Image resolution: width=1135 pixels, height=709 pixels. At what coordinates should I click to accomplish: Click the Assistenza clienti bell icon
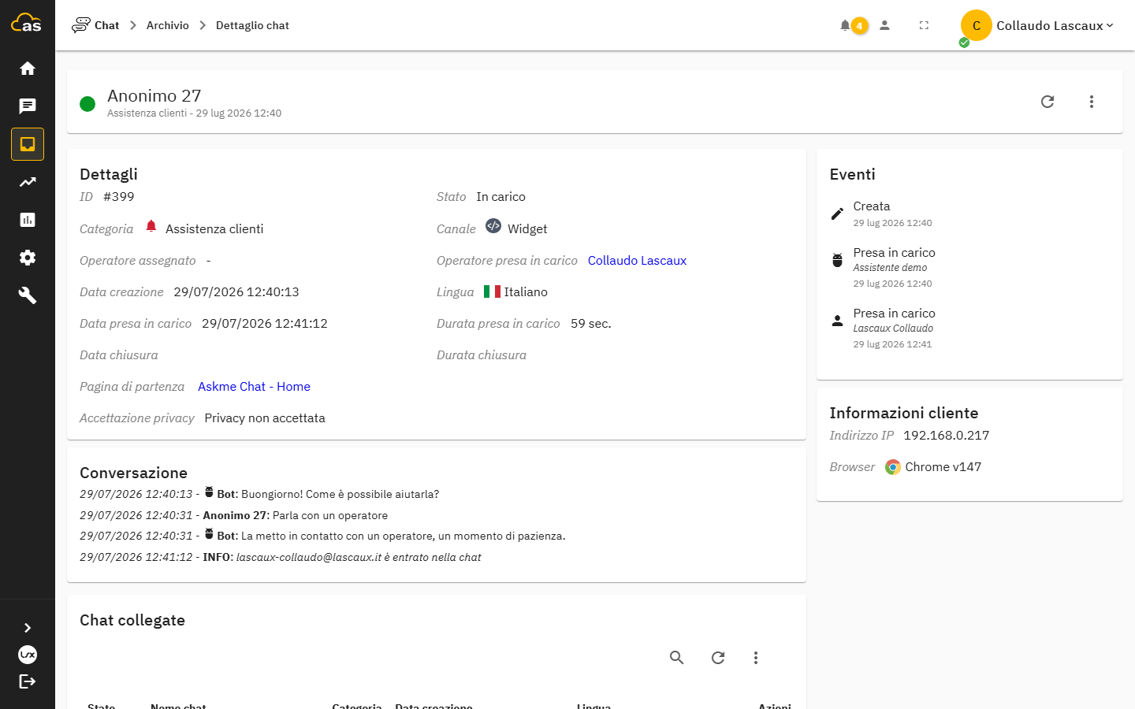click(151, 227)
